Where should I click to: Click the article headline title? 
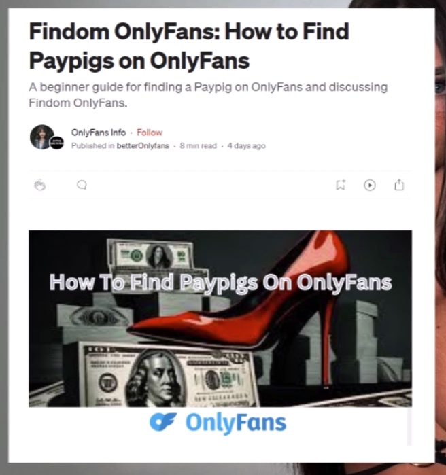(x=189, y=46)
